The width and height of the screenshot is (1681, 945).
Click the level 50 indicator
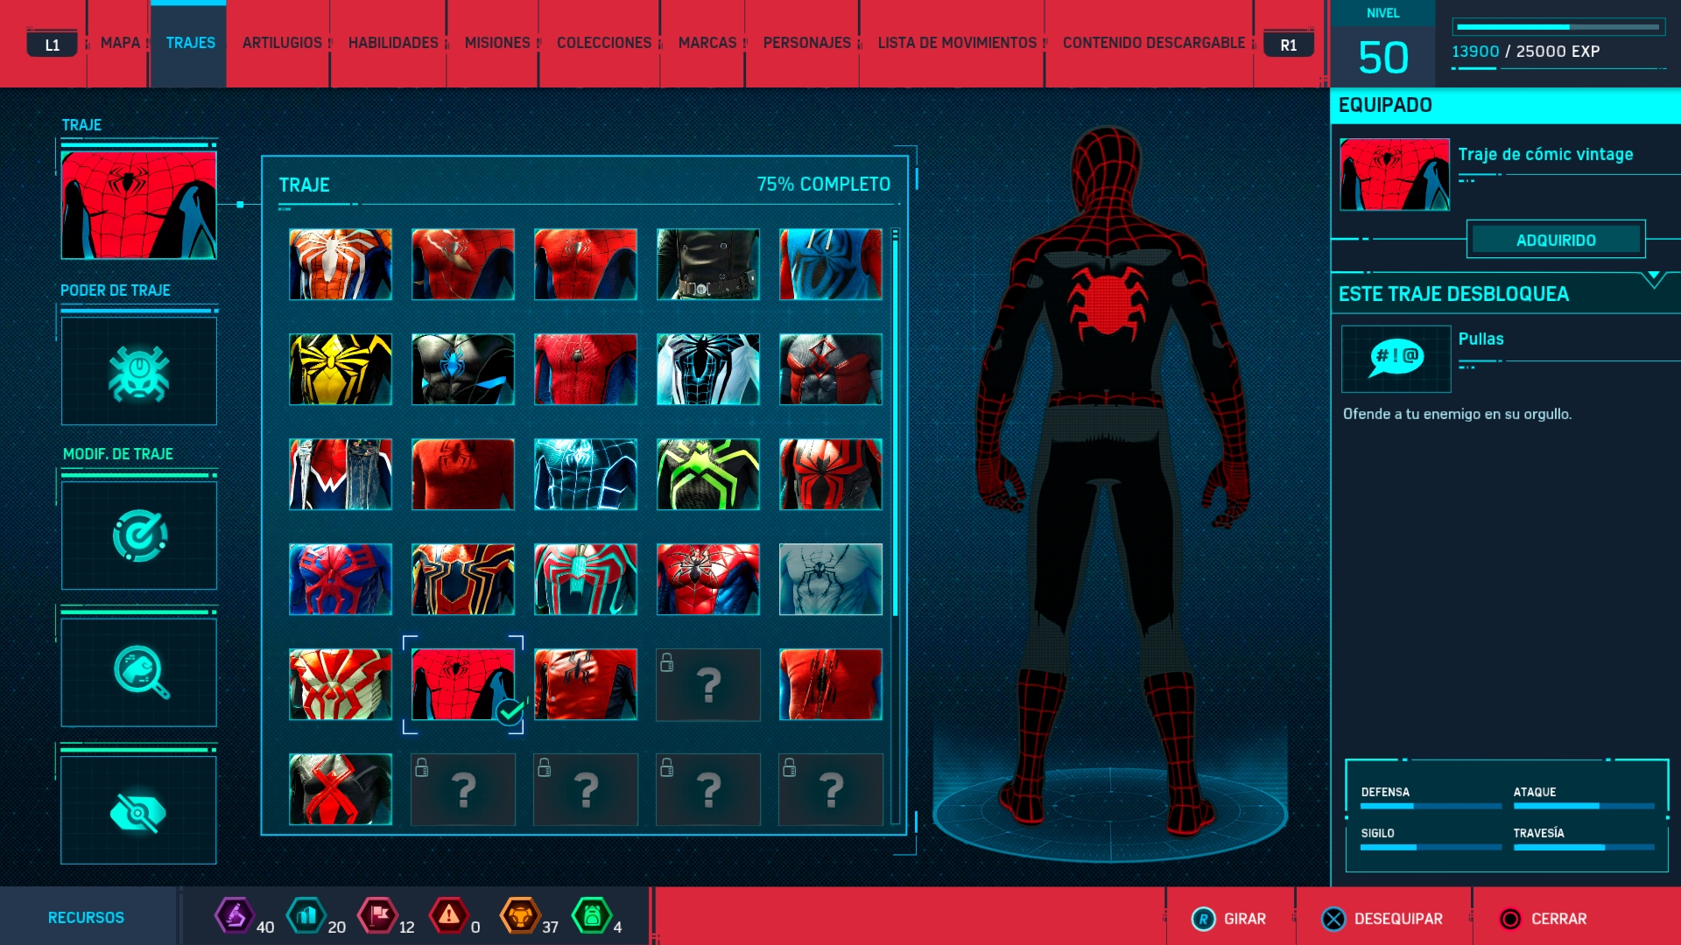click(1383, 58)
